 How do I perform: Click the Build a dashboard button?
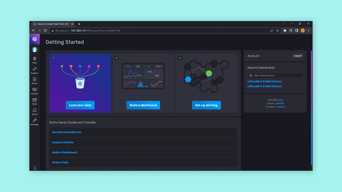[143, 105]
